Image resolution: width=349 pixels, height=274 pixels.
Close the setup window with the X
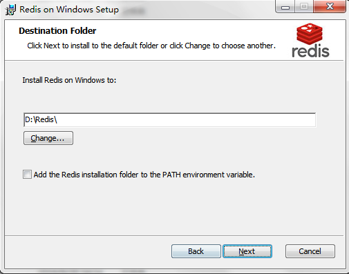330,6
